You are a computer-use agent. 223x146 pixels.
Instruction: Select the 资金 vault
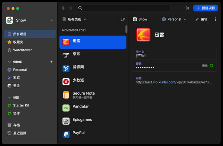click(30, 86)
